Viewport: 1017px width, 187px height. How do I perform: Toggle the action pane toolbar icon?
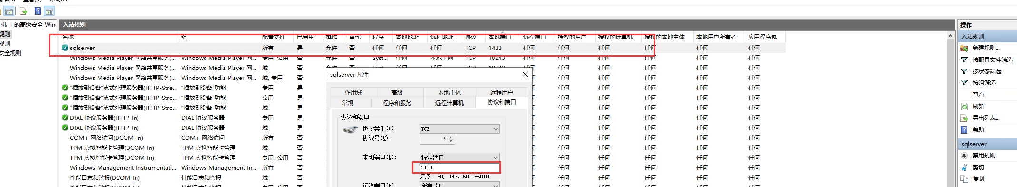tap(49, 11)
